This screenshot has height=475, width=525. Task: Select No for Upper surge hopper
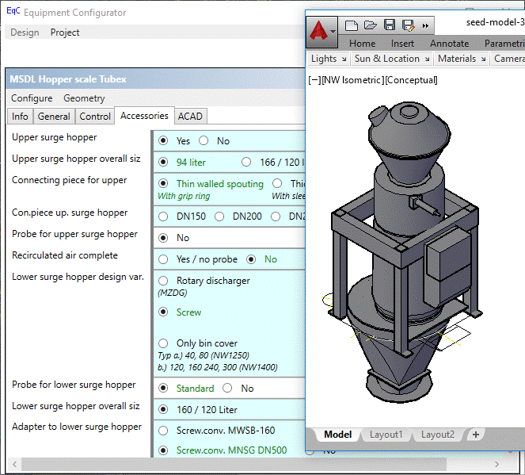click(x=204, y=141)
